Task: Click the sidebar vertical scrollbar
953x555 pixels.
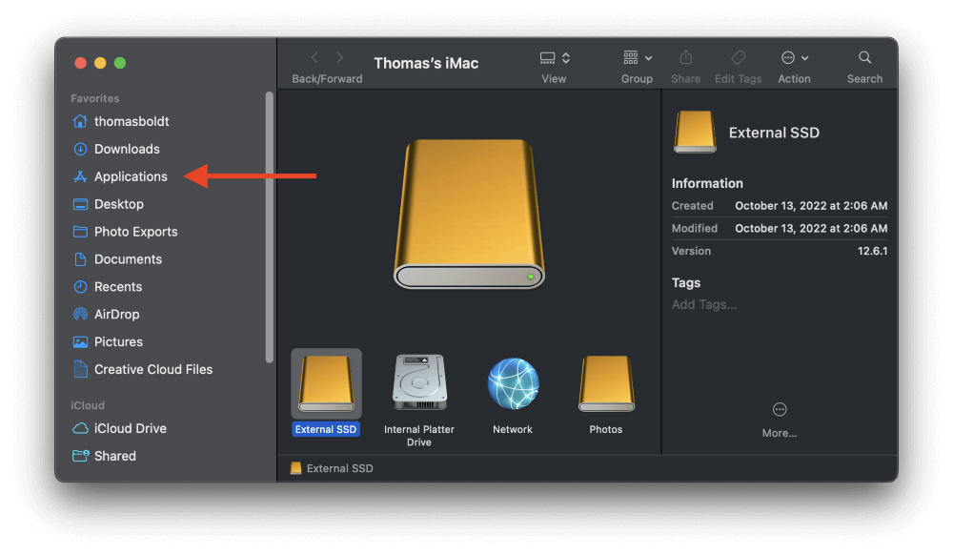Action: [x=270, y=227]
